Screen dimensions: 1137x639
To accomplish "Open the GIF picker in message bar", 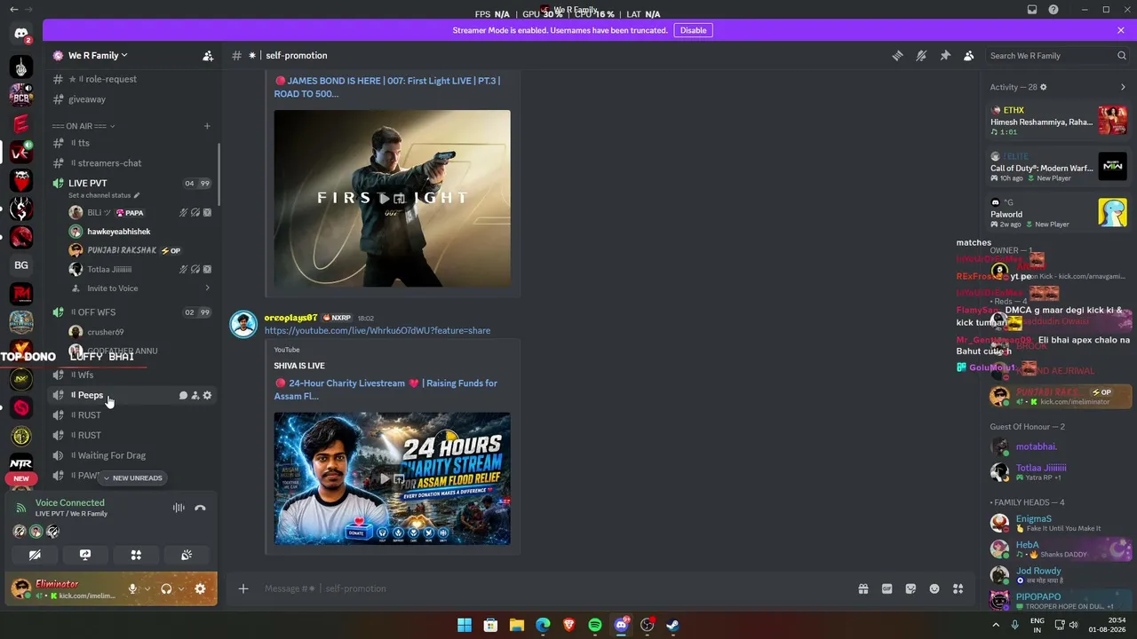I will [887, 588].
